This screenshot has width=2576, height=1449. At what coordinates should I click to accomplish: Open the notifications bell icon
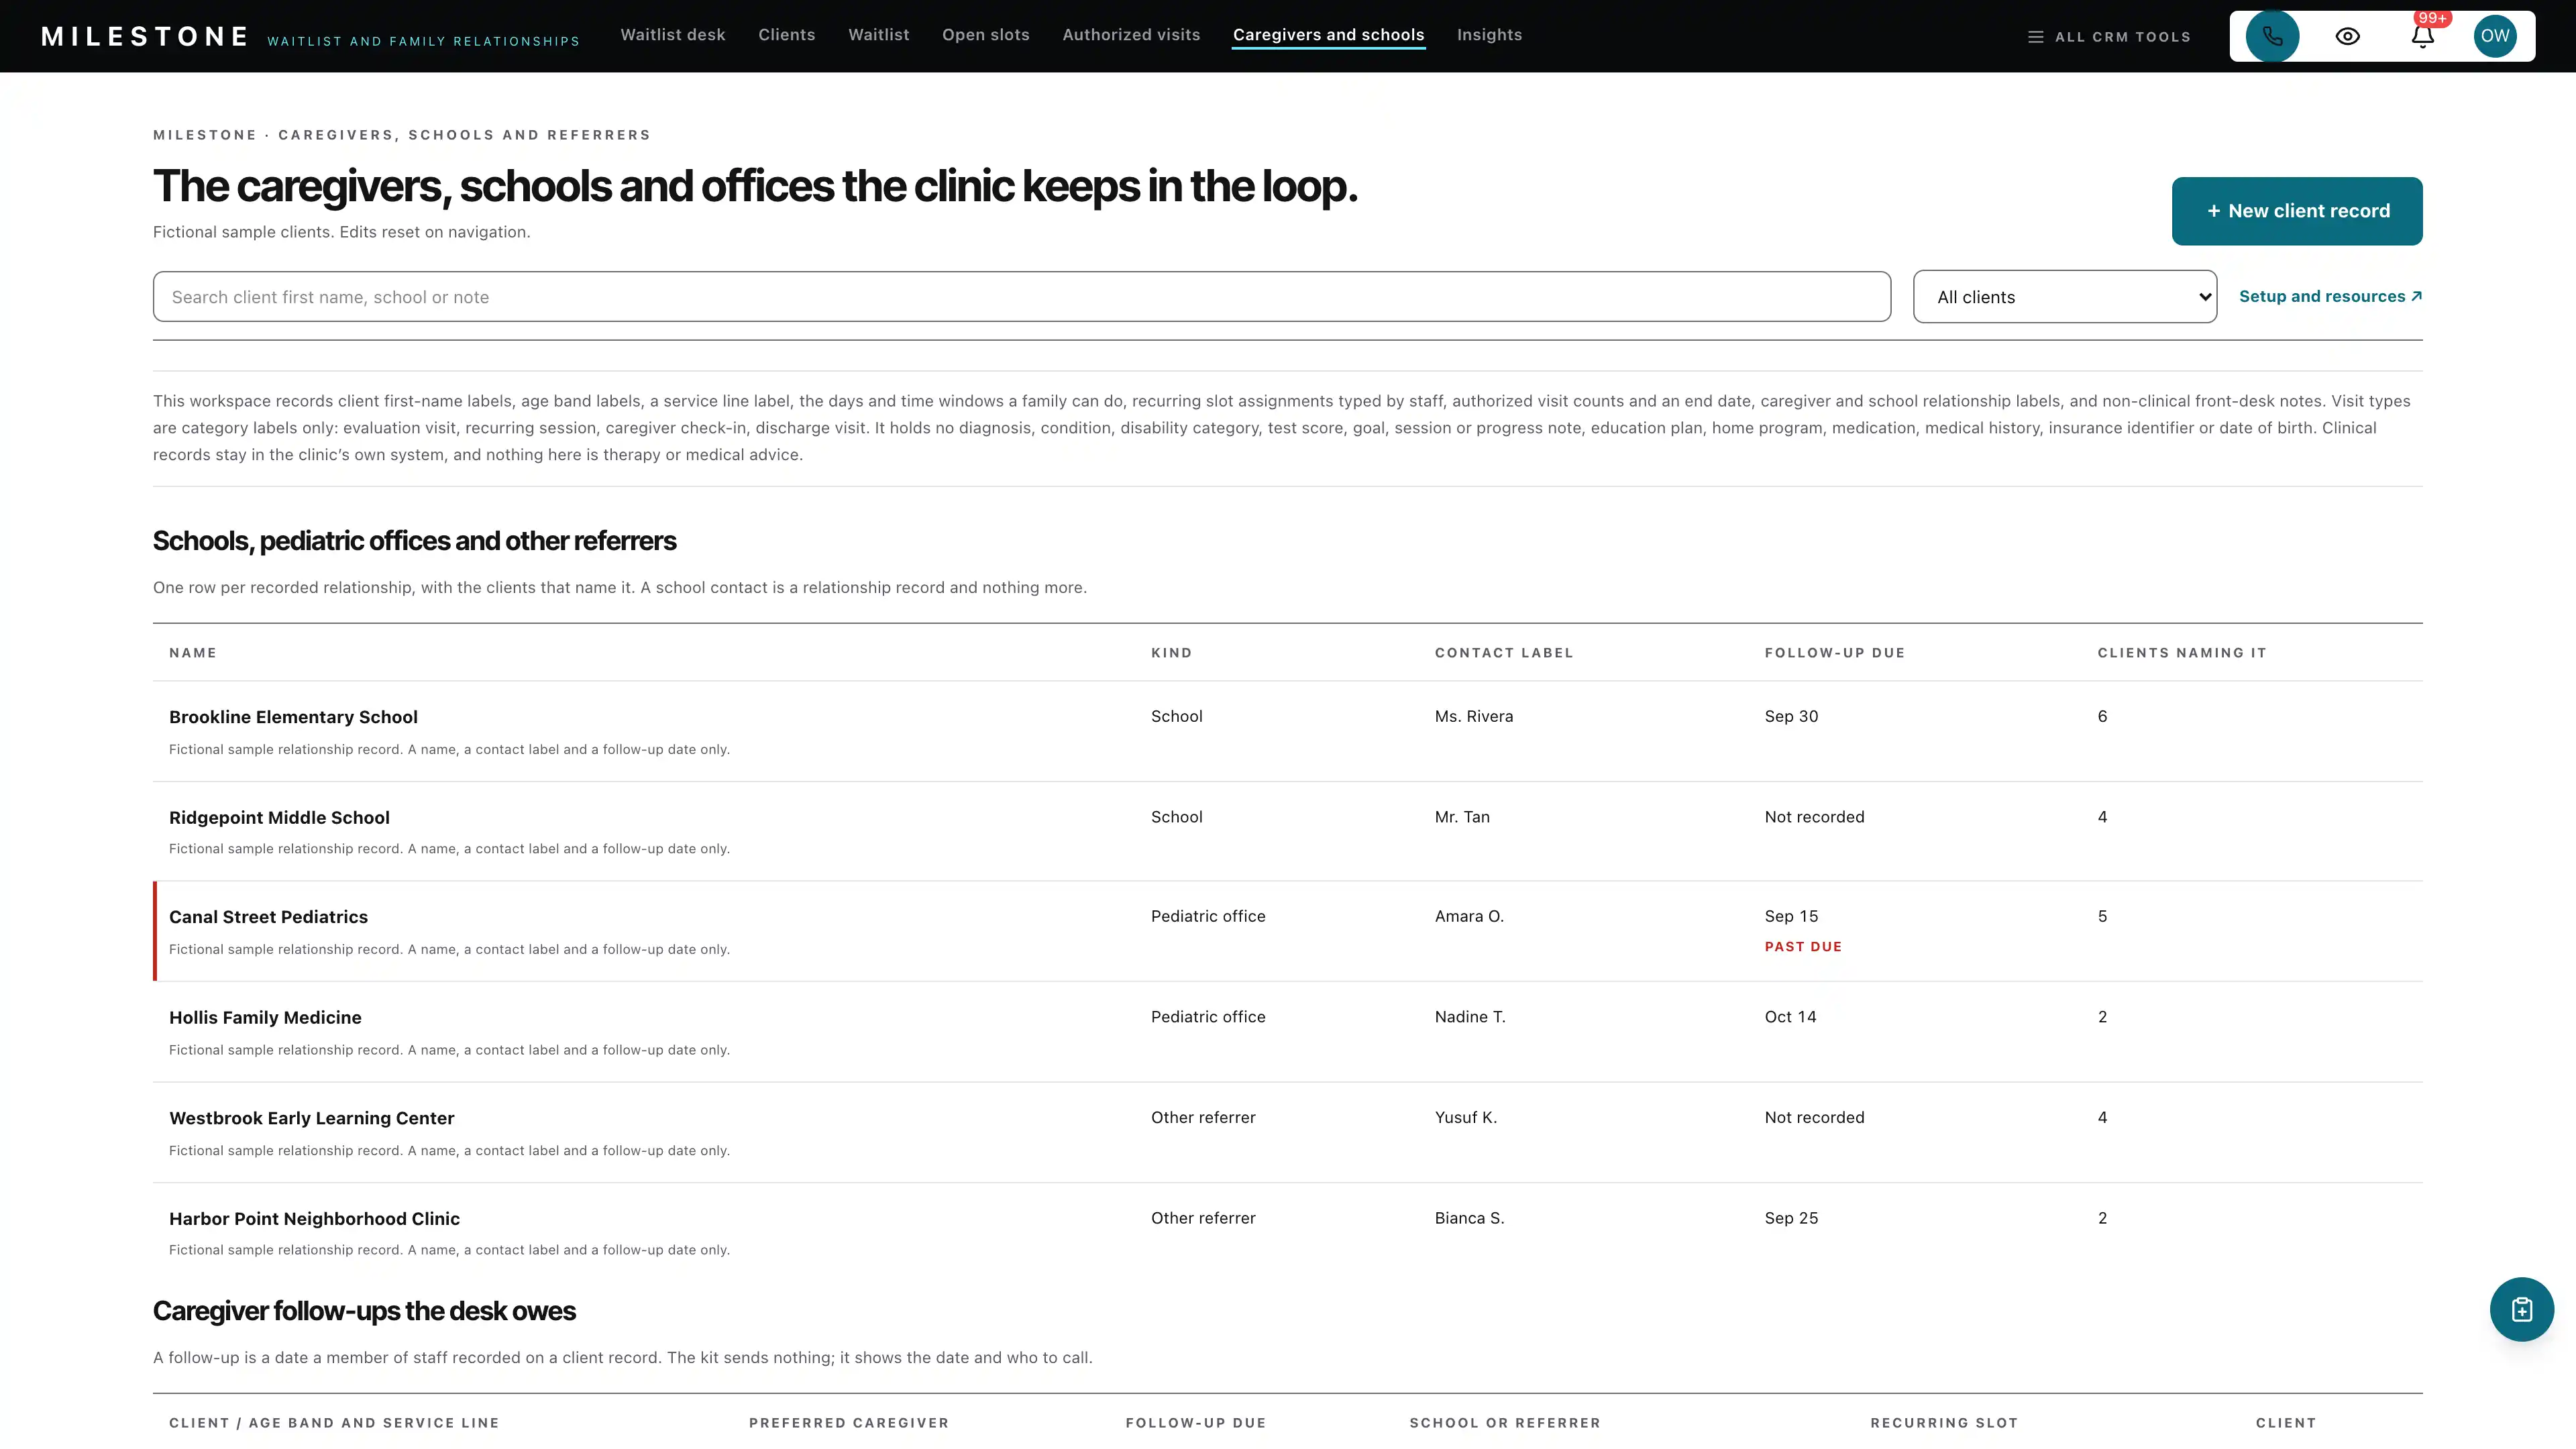click(2422, 36)
